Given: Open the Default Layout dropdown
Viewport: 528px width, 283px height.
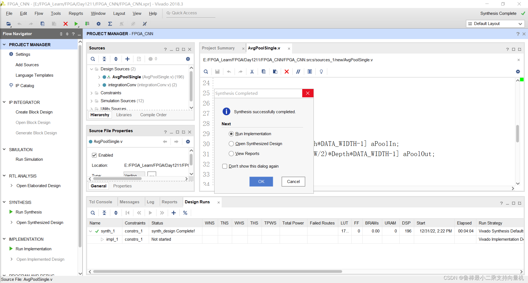Looking at the screenshot, I should click(495, 24).
